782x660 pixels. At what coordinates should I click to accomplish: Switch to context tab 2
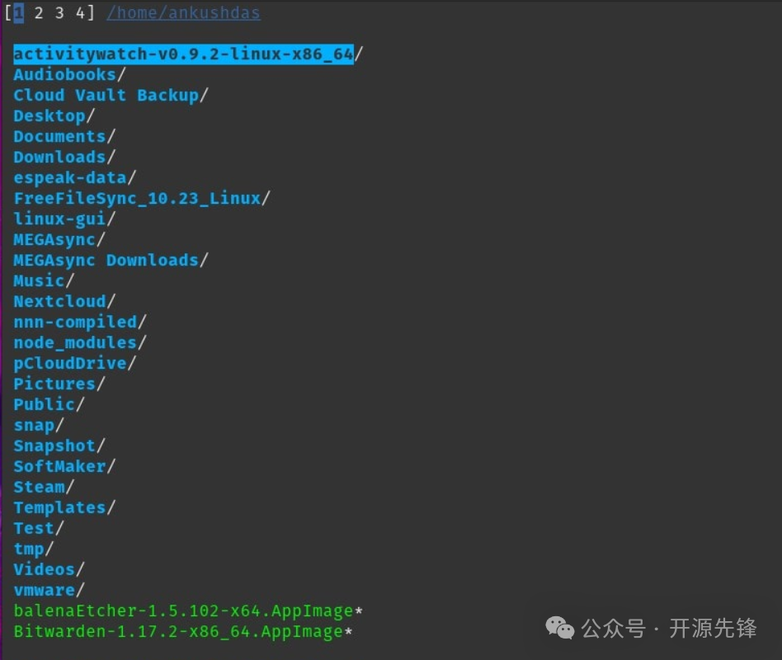click(39, 13)
